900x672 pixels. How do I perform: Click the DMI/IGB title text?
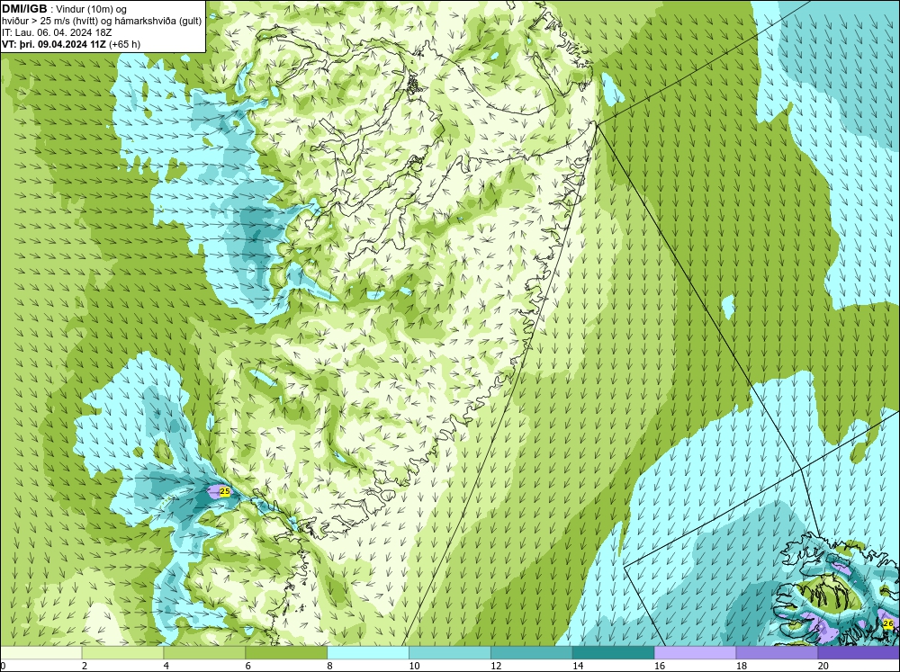(x=24, y=9)
